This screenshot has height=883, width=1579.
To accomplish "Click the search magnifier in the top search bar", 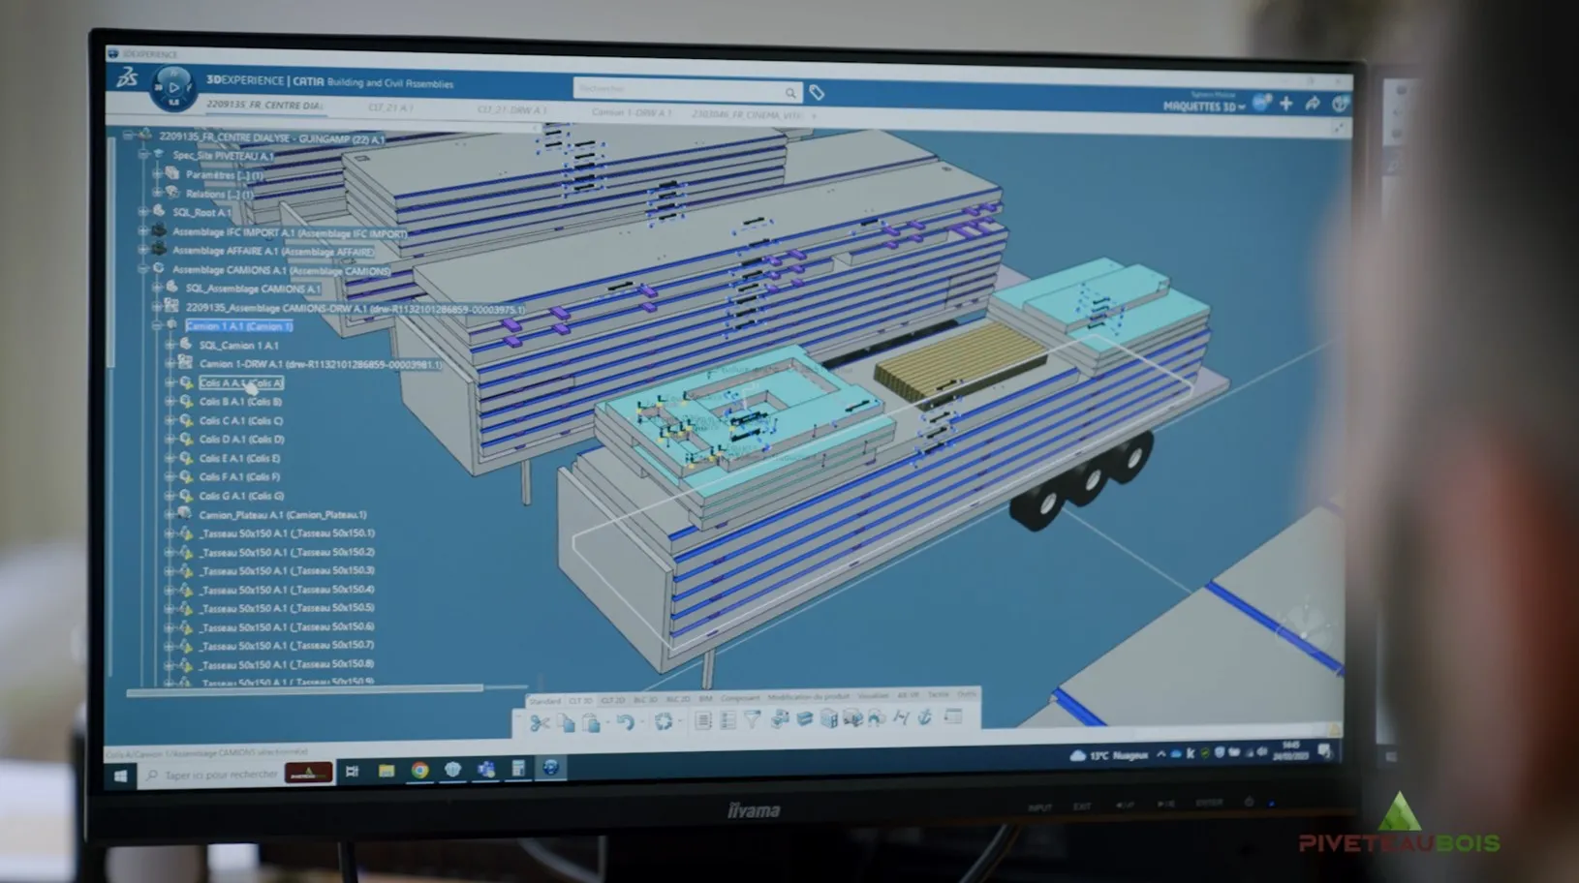I will tap(790, 92).
